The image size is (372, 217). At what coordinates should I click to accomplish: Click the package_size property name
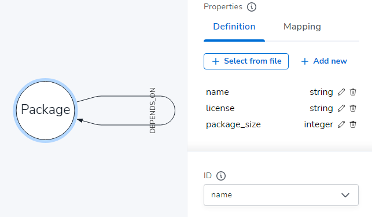pos(233,124)
